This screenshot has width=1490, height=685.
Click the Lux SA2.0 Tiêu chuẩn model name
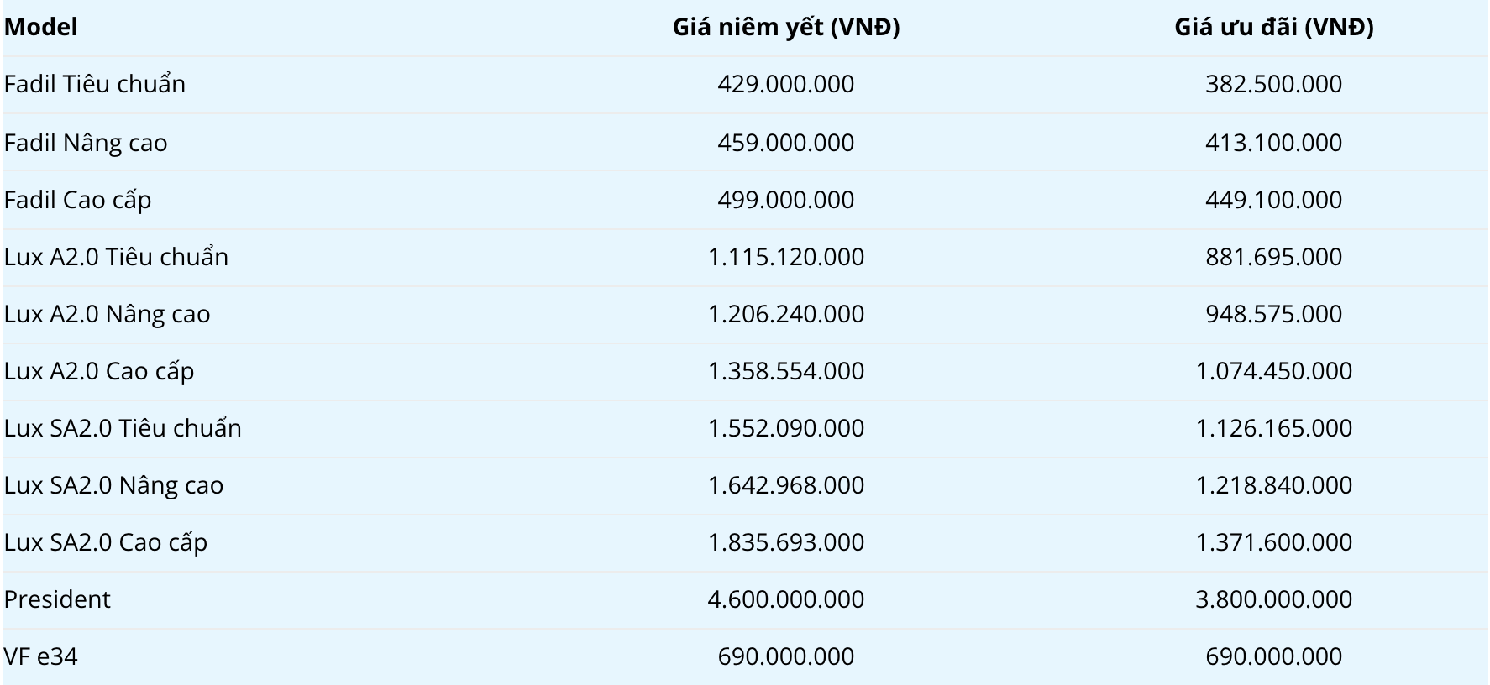(123, 428)
